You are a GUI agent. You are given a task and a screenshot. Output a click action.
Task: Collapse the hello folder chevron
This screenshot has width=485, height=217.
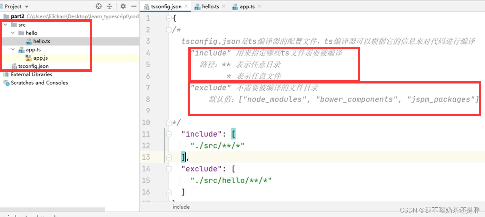(13, 33)
